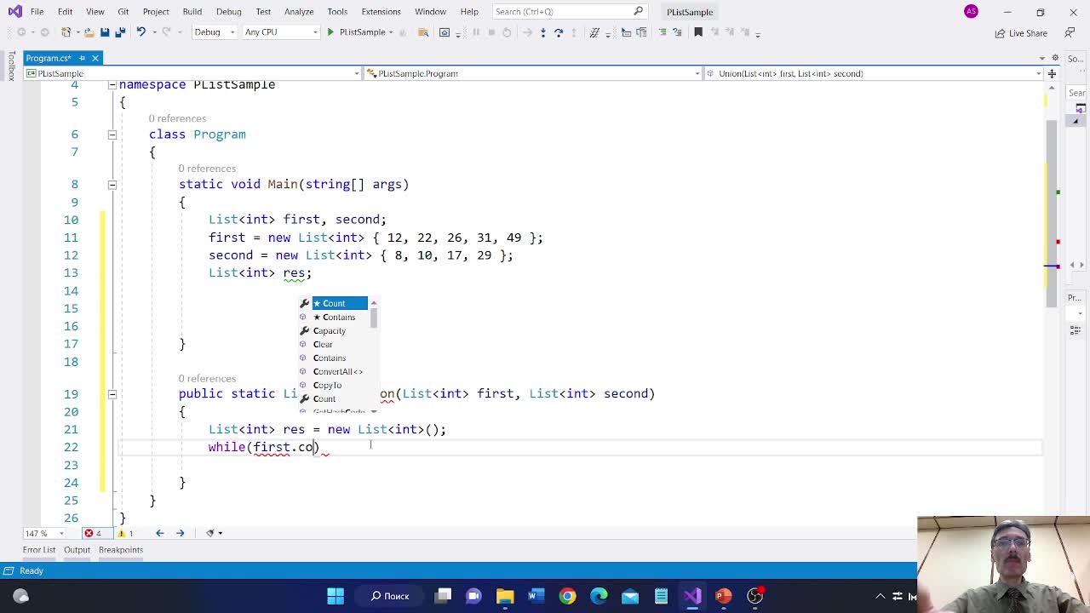The image size is (1090, 613).
Task: Close the Program.cs tab
Action: [x=95, y=58]
